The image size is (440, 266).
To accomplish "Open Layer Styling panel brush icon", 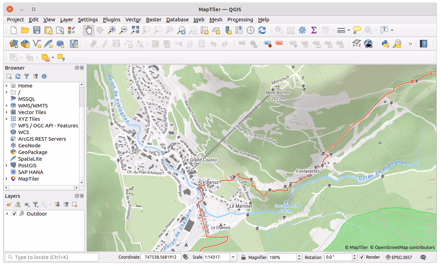I will click(x=9, y=204).
